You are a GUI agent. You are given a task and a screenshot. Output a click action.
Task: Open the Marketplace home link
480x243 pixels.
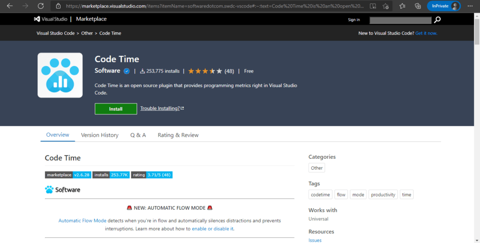[91, 19]
